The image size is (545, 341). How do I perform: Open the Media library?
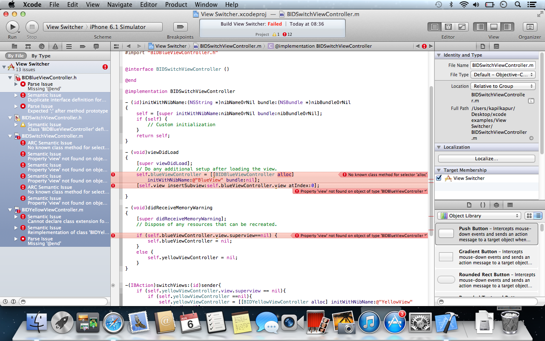[x=510, y=205]
